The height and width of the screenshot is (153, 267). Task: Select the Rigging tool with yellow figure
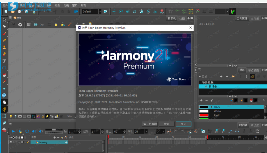[x=4, y=109]
